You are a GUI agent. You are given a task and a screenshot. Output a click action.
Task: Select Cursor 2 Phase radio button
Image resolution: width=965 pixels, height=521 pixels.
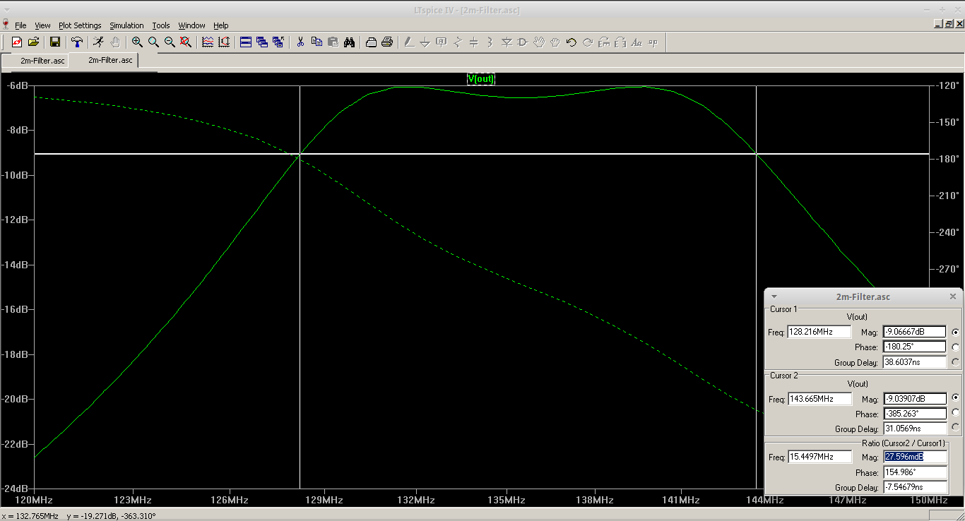click(956, 413)
